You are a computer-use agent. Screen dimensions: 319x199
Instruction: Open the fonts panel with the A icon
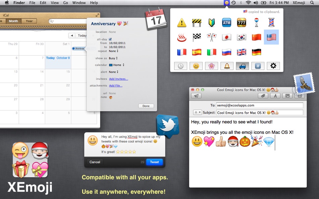tap(275, 96)
